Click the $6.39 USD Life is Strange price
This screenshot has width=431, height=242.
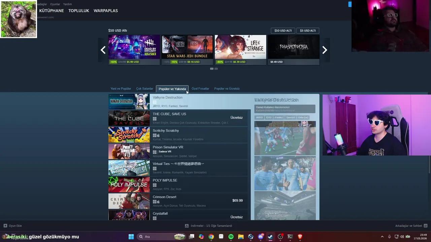click(x=239, y=62)
